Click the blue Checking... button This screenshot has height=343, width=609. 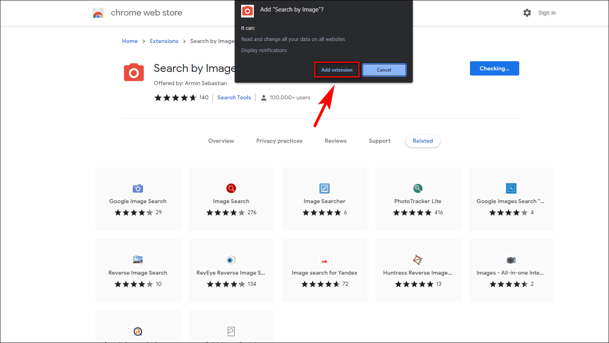pos(494,68)
